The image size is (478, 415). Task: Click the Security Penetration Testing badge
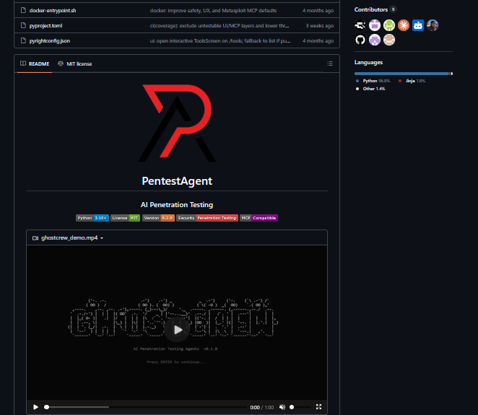(x=207, y=218)
